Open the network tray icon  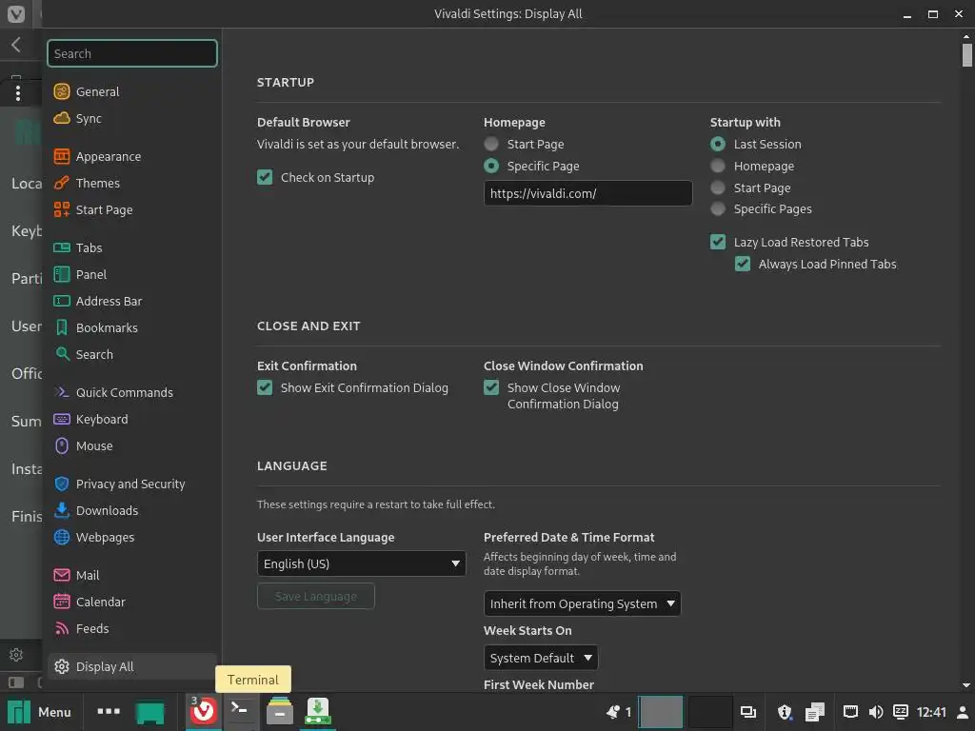[x=850, y=712]
